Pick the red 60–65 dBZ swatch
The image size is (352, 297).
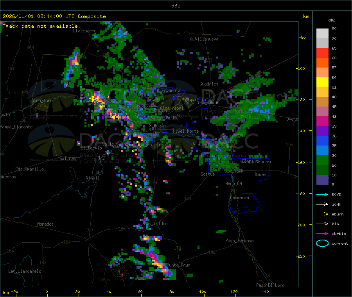322,53
